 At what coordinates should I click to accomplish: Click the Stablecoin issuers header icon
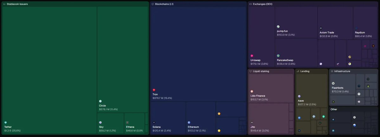4,4
